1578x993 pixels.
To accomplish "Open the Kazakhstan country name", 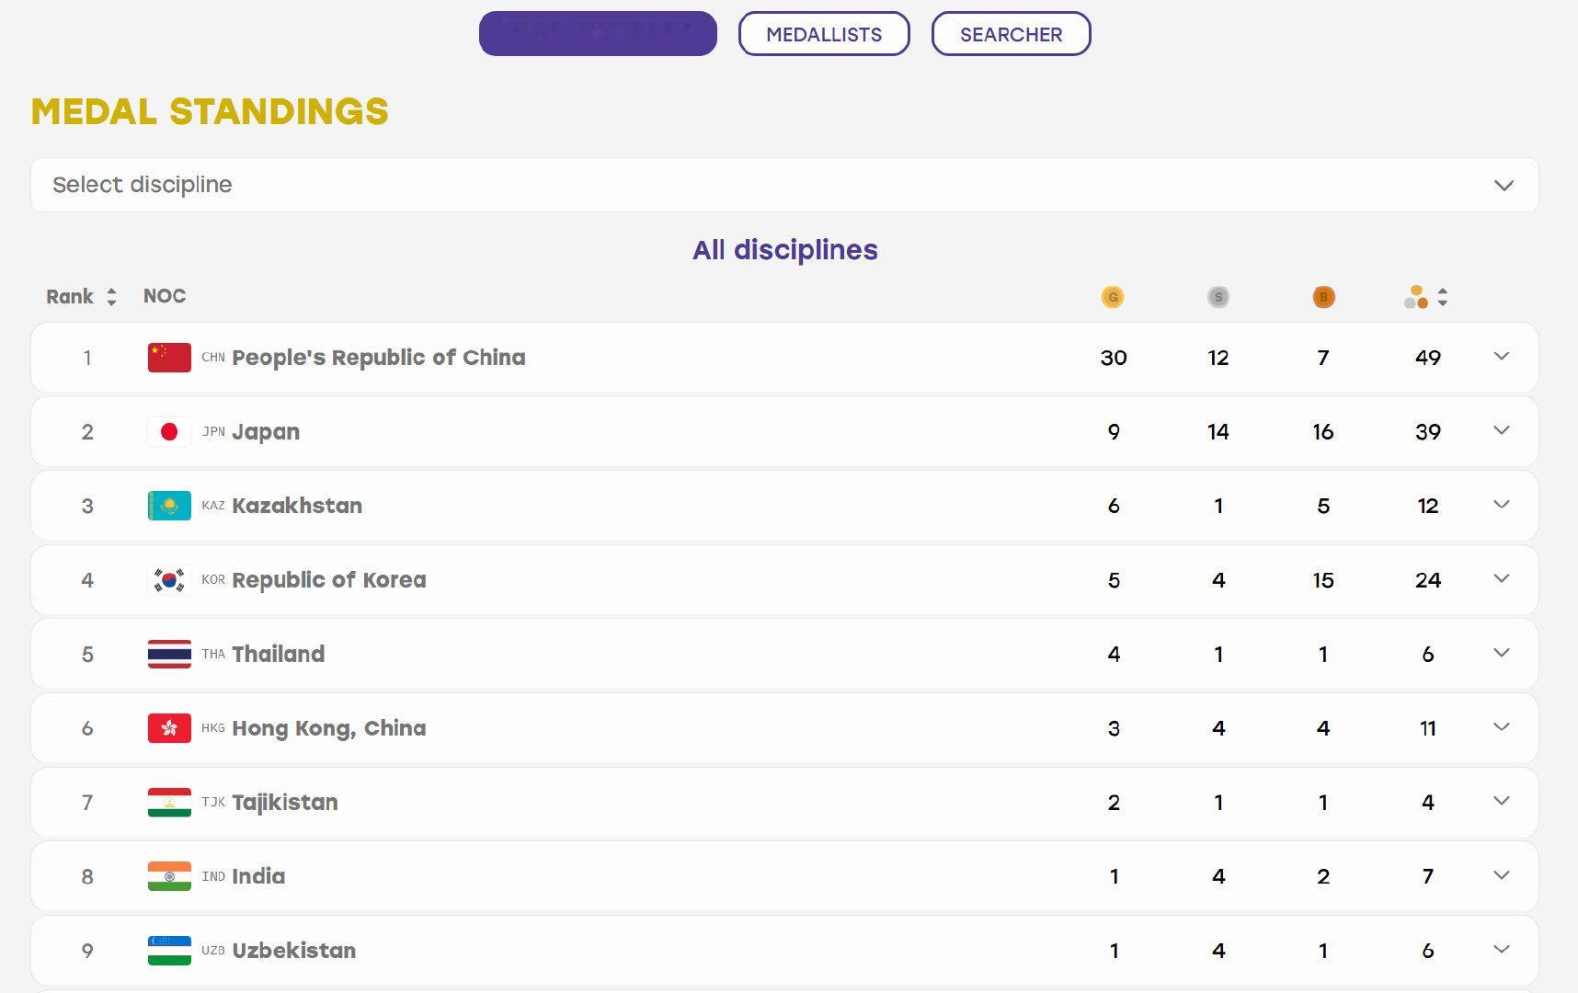I will click(297, 506).
